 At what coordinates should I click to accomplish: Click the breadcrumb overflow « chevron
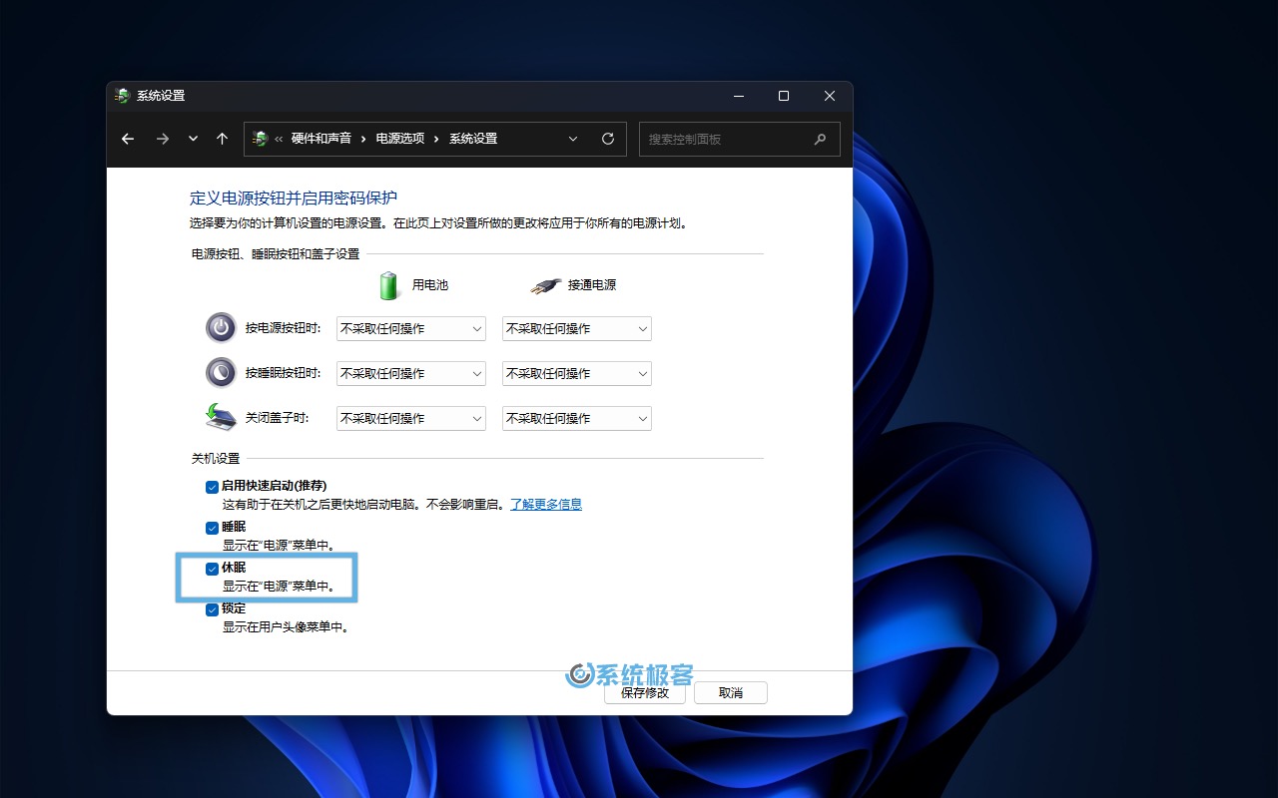click(279, 139)
